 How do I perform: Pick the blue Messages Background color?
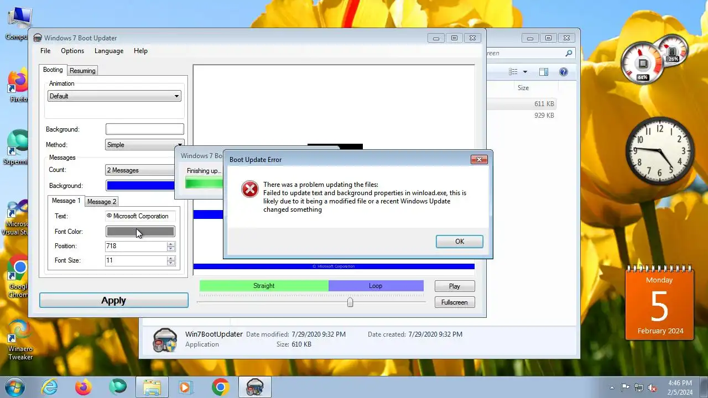pyautogui.click(x=140, y=186)
